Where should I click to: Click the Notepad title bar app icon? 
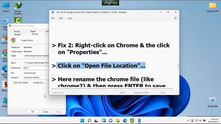tap(53, 12)
